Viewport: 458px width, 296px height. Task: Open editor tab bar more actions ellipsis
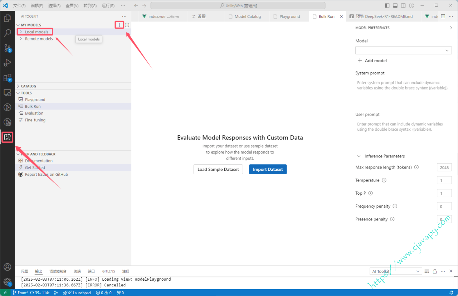[451, 16]
